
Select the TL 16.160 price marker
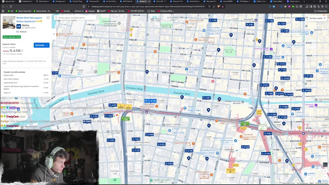coord(266,154)
